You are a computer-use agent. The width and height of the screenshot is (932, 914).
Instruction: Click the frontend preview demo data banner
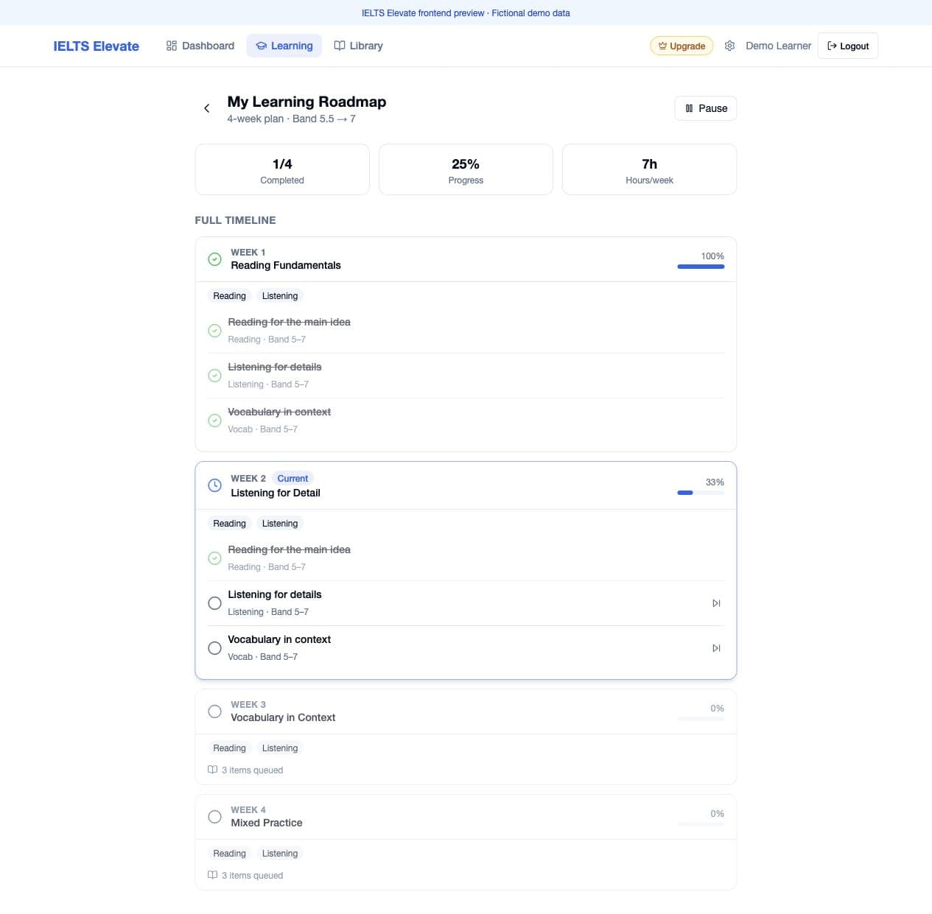tap(466, 13)
